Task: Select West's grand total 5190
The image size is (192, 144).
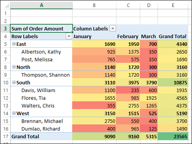Action: pos(173,113)
